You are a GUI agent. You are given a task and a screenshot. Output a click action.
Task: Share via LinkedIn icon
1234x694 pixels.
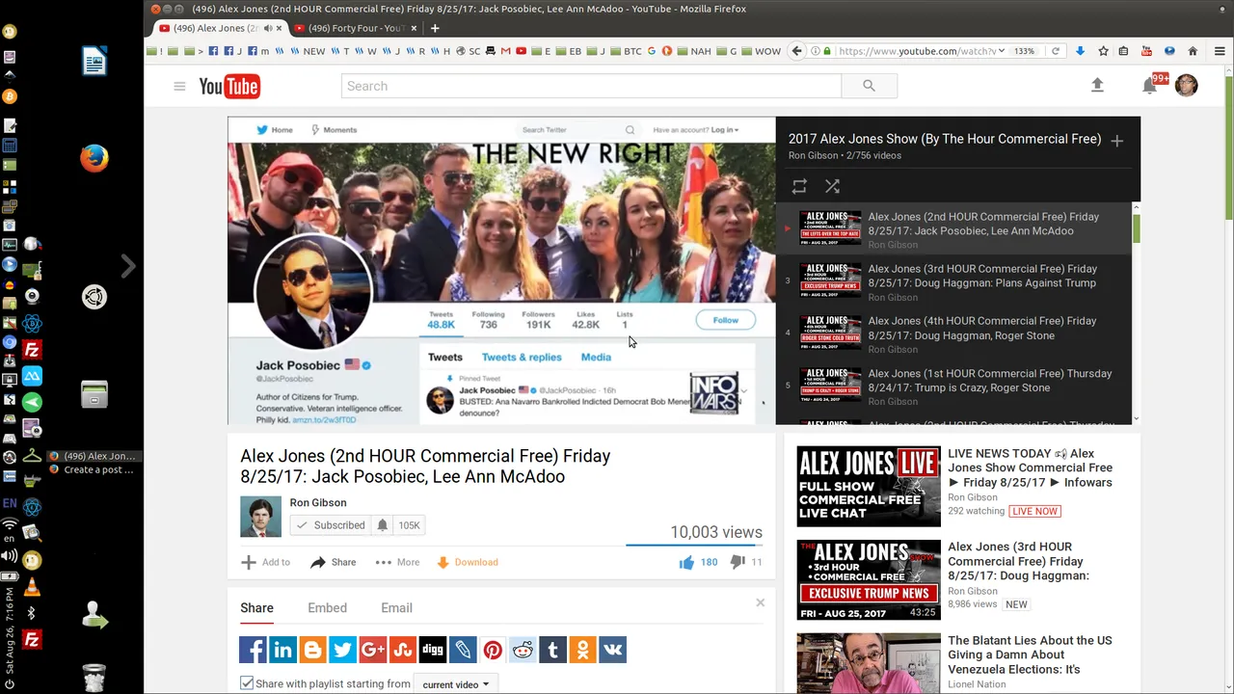[x=282, y=650]
